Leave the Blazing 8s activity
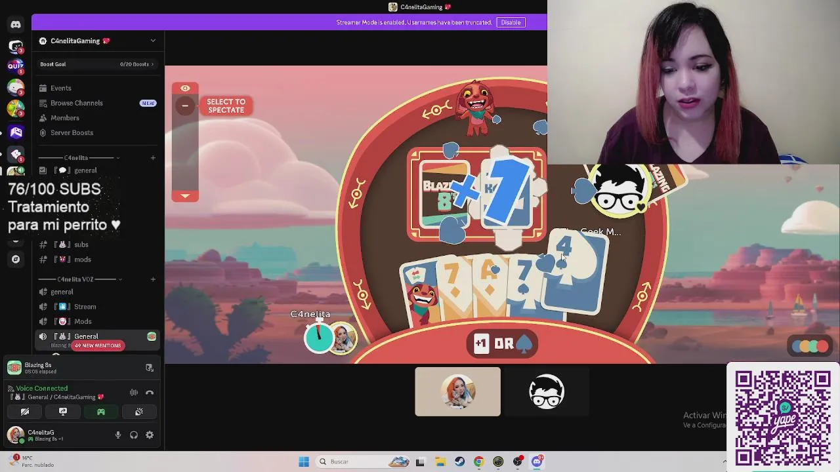The image size is (840, 472). pos(150,368)
